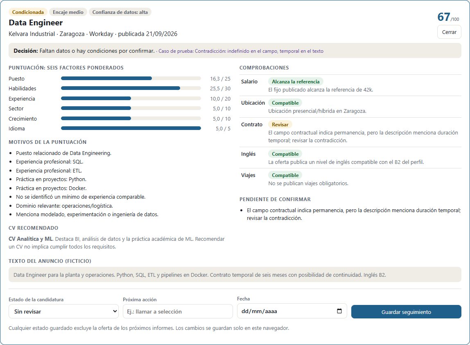Click the Idioma score progress bar
Image resolution: width=470 pixels, height=345 pixels.
click(x=131, y=128)
